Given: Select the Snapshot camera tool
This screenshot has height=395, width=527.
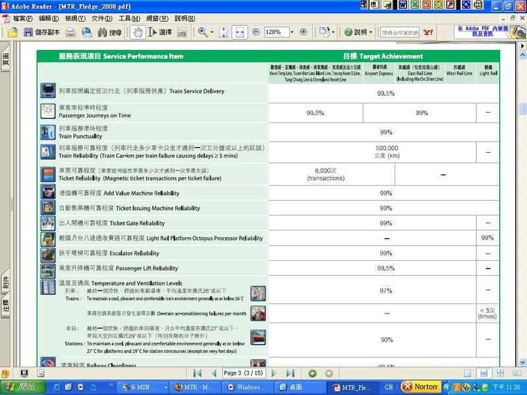Looking at the screenshot, I should 182,32.
